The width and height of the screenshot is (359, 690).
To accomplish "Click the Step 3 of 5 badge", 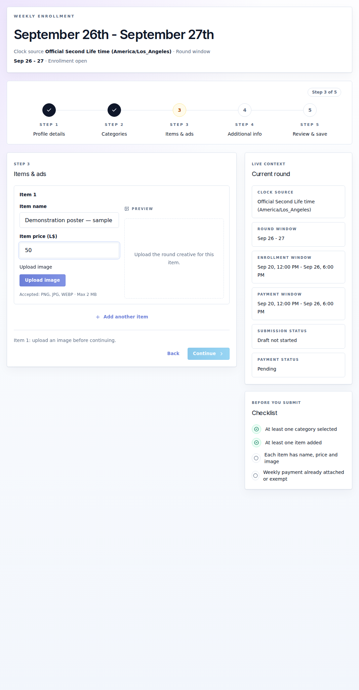I will 324,92.
